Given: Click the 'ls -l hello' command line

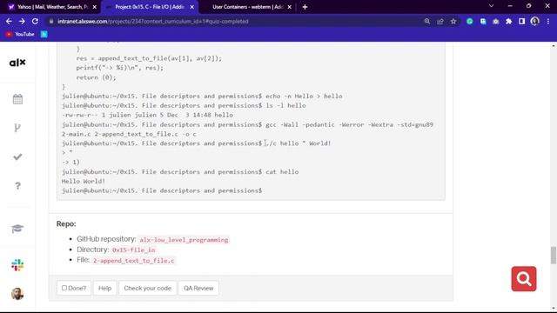Looking at the screenshot, I should [x=184, y=105].
